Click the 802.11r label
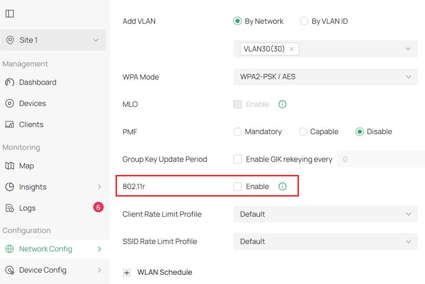 tap(133, 186)
